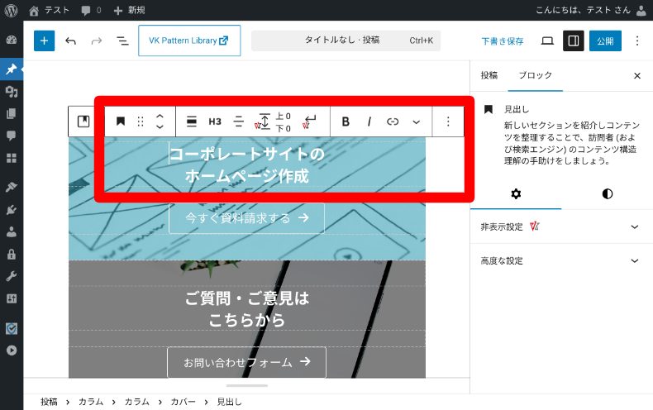Screen dimensions: 653x410
Task: Toggle the settings sidebar panel button
Action: (x=574, y=41)
